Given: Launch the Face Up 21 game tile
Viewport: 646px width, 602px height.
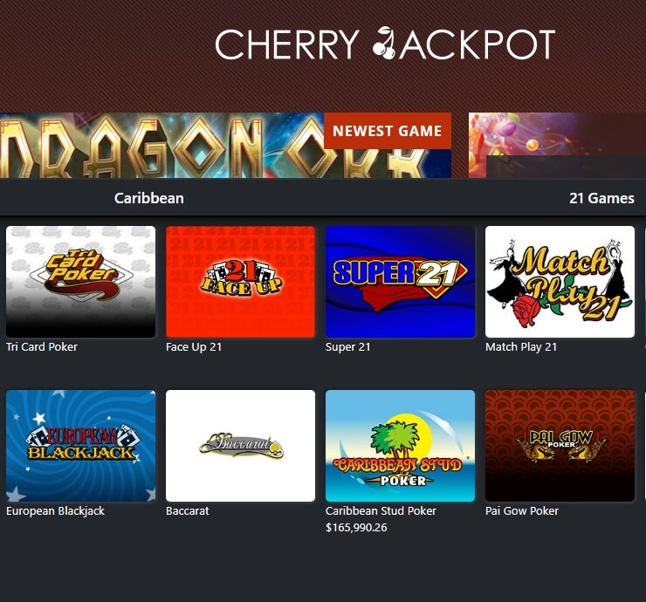Looking at the screenshot, I should pyautogui.click(x=241, y=282).
